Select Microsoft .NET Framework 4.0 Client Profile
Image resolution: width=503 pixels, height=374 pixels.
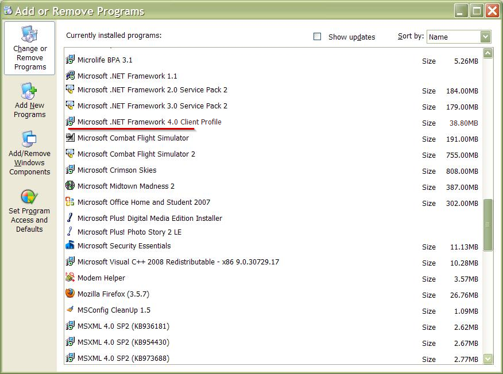(x=149, y=122)
